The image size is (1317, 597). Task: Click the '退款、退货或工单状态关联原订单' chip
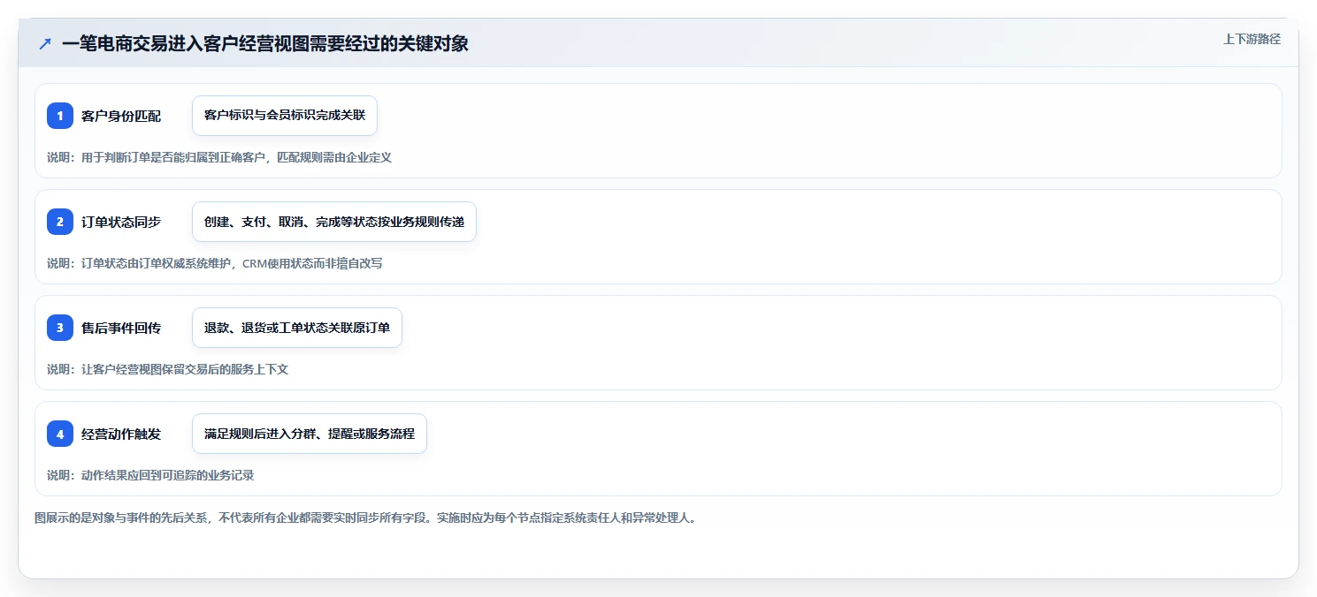pos(297,328)
